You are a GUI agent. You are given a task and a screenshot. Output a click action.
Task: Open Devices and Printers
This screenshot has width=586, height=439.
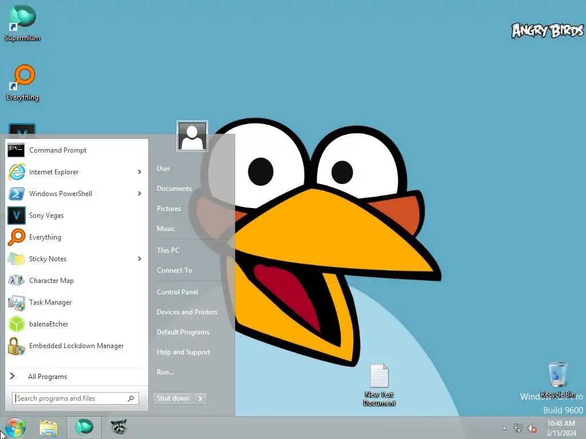pos(187,312)
